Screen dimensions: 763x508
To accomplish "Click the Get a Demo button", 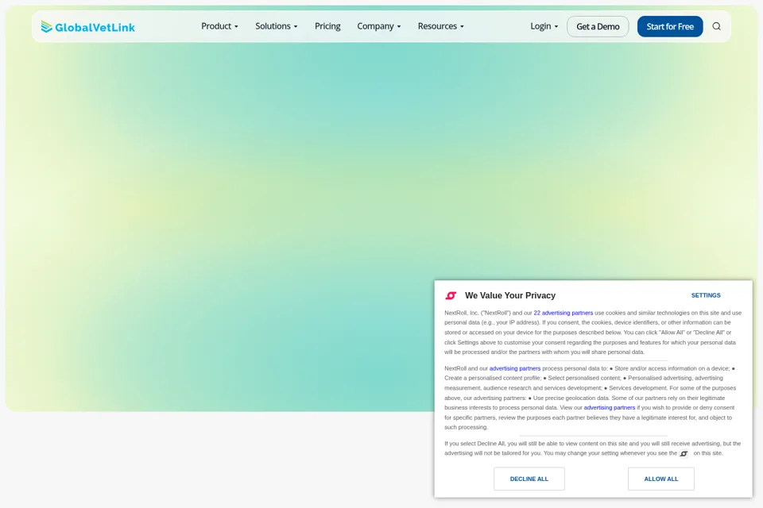I will click(598, 26).
